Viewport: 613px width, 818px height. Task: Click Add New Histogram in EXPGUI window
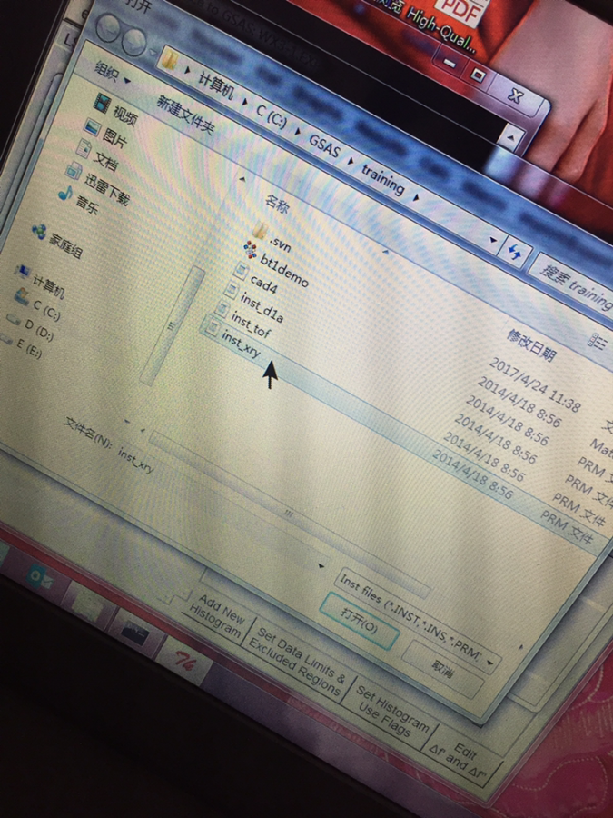click(217, 616)
